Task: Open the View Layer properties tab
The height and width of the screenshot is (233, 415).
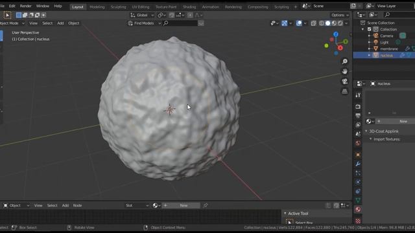Action: tap(358, 125)
